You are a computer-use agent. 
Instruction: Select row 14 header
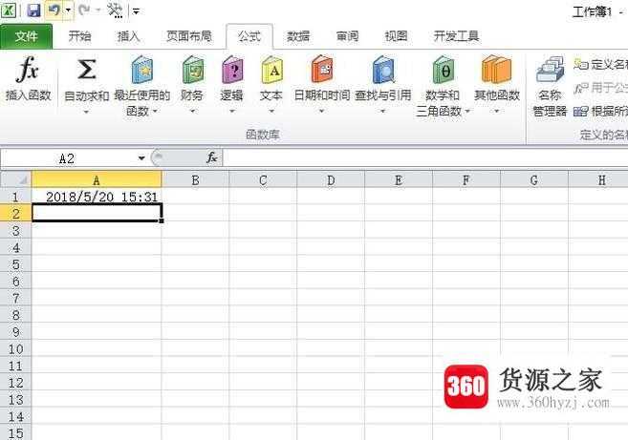[x=15, y=417]
